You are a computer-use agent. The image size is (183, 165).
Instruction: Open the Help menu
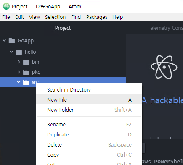pos(118,17)
